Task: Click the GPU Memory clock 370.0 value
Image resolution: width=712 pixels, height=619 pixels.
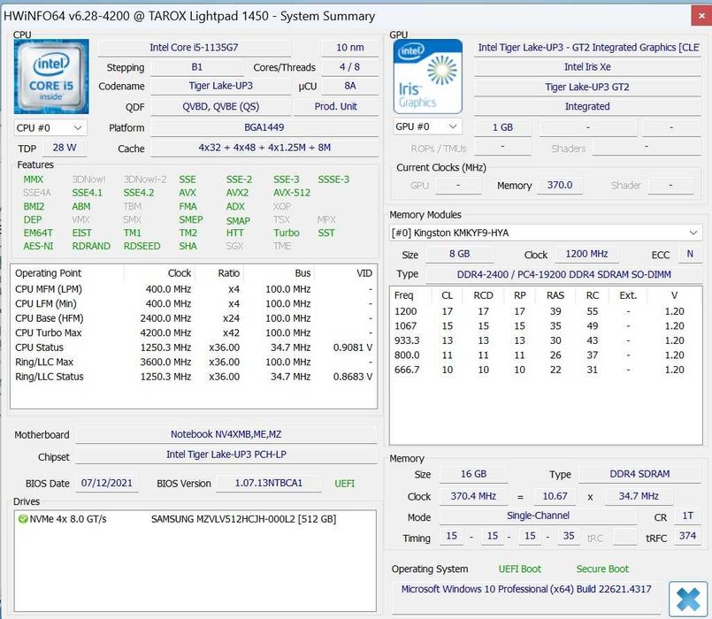Action: 559,186
